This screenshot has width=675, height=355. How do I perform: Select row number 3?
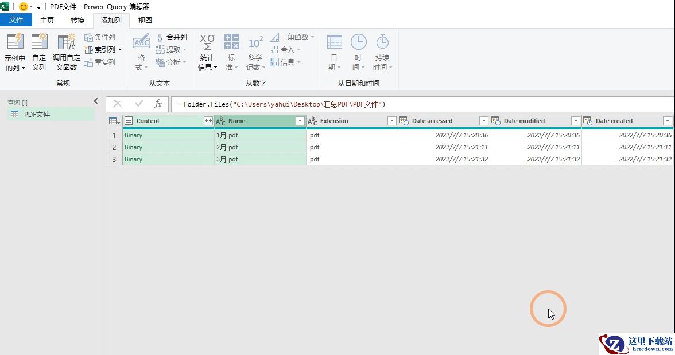[114, 159]
